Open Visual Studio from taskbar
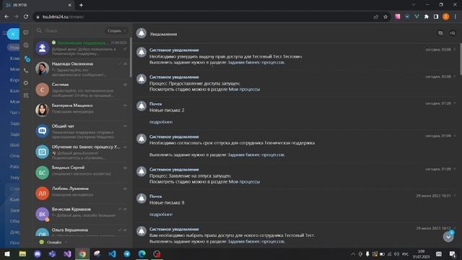 (x=67, y=253)
